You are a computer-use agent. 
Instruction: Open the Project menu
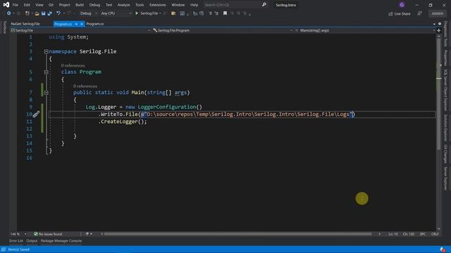point(64,5)
